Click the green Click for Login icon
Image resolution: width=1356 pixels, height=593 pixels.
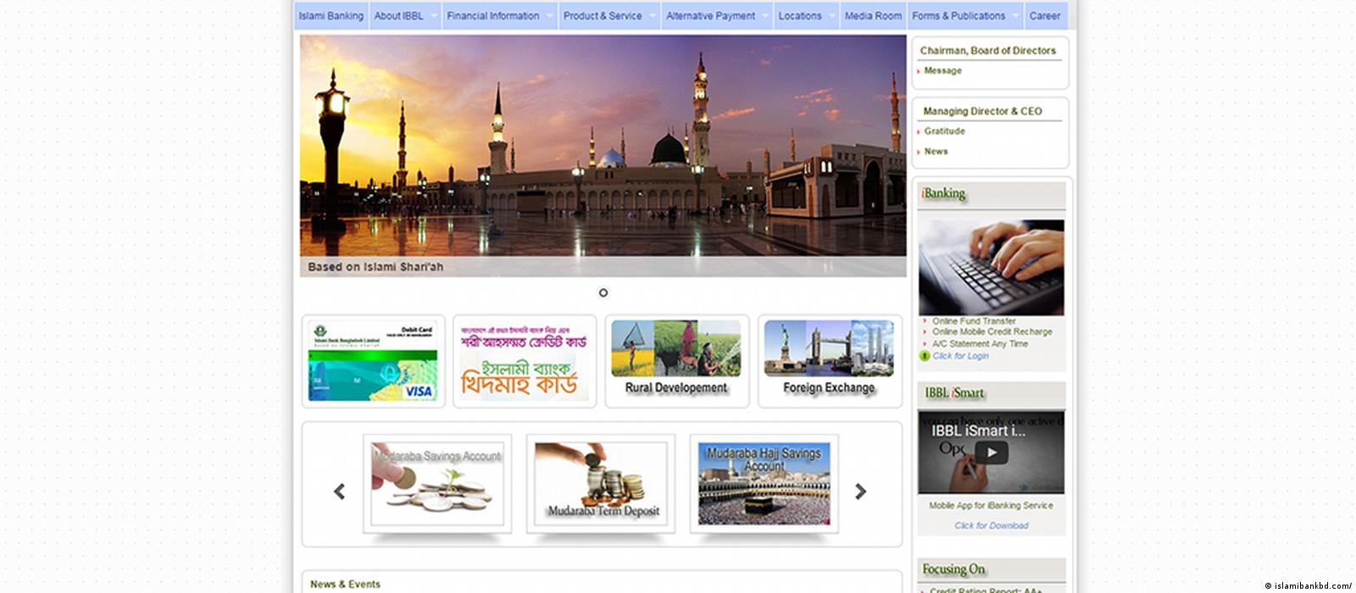pyautogui.click(x=925, y=356)
